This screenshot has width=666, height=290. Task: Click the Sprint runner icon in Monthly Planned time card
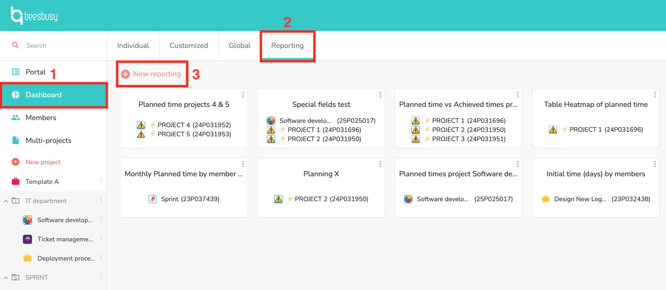[x=153, y=199]
